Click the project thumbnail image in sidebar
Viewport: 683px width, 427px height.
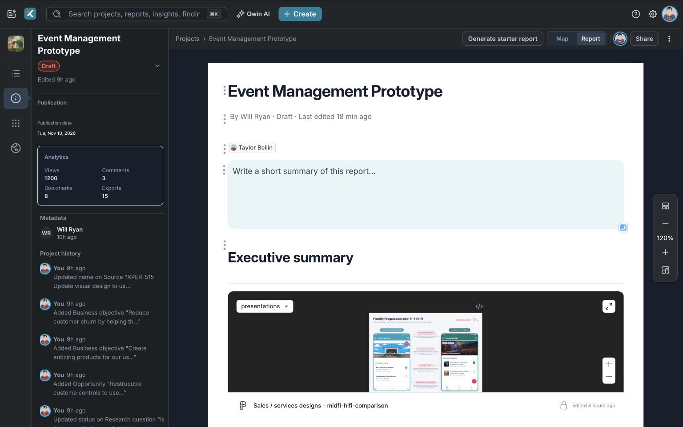(16, 44)
